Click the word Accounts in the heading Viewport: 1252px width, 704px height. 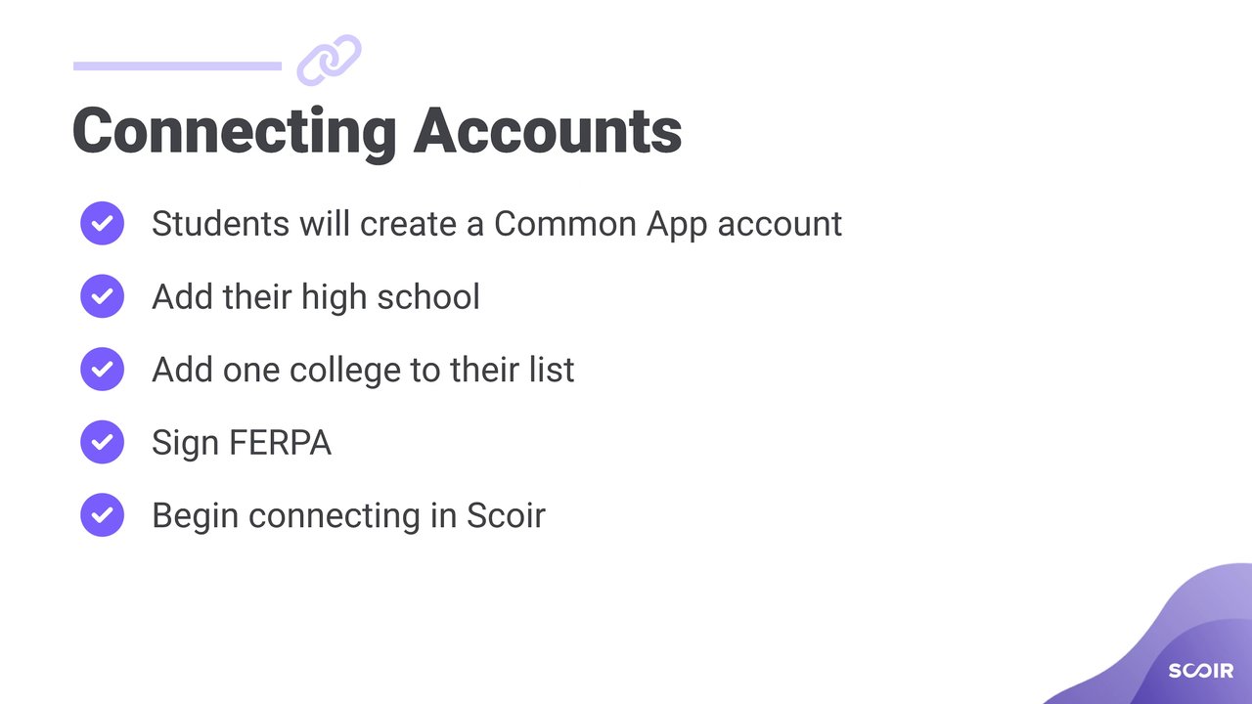coord(547,131)
